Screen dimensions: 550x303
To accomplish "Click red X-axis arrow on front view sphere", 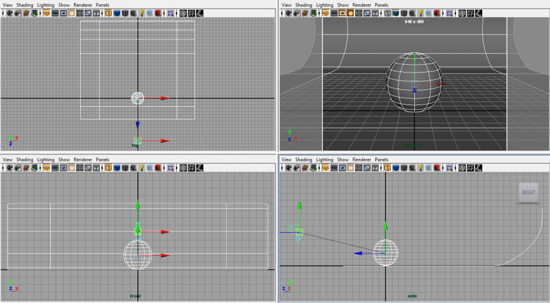I will pos(165,255).
